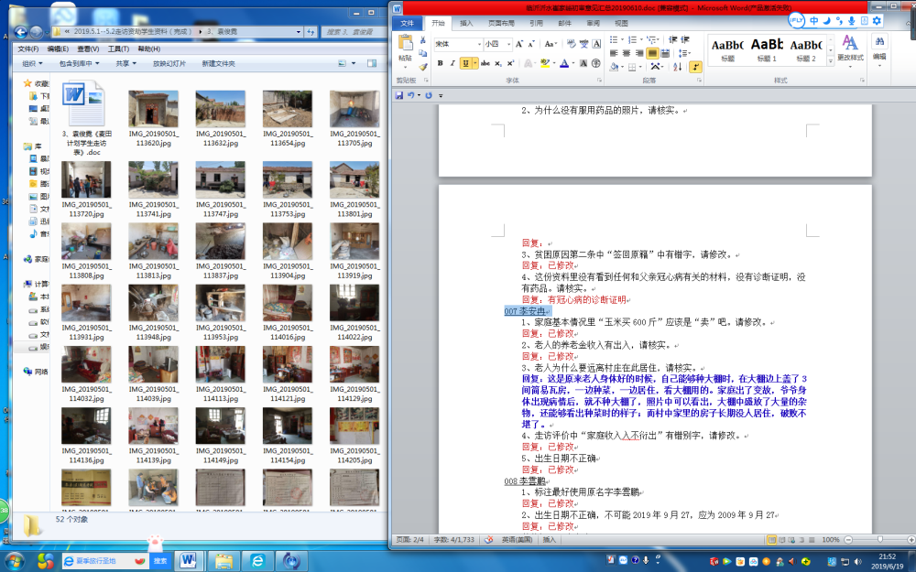Image resolution: width=916 pixels, height=572 pixels.
Task: Click the Clear Formatting icon
Action: pyautogui.click(x=571, y=44)
